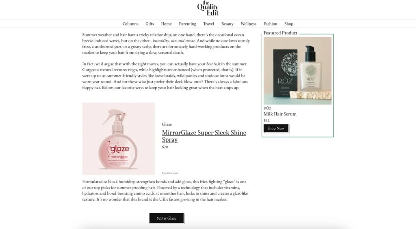Navigate to the Beauty category

coord(227,24)
